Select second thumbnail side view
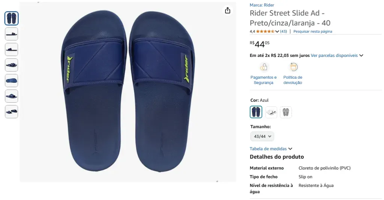Viewport: 384px width, 200px height. pos(12,34)
